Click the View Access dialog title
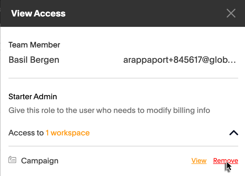 (x=38, y=13)
